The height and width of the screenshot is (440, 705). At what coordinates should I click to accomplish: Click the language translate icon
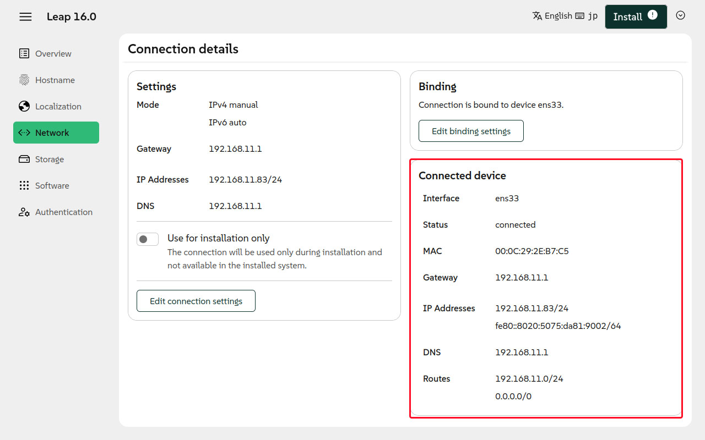tap(537, 16)
